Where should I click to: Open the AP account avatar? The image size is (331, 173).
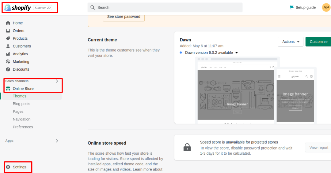tap(326, 8)
